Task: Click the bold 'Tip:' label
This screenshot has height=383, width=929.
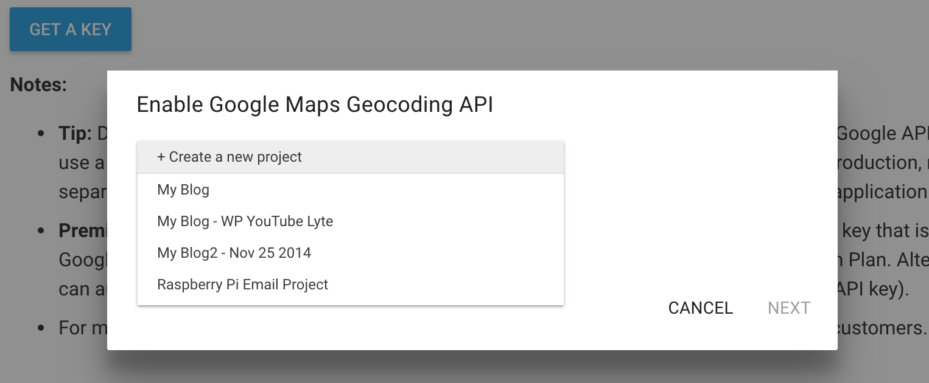Action: point(75,134)
